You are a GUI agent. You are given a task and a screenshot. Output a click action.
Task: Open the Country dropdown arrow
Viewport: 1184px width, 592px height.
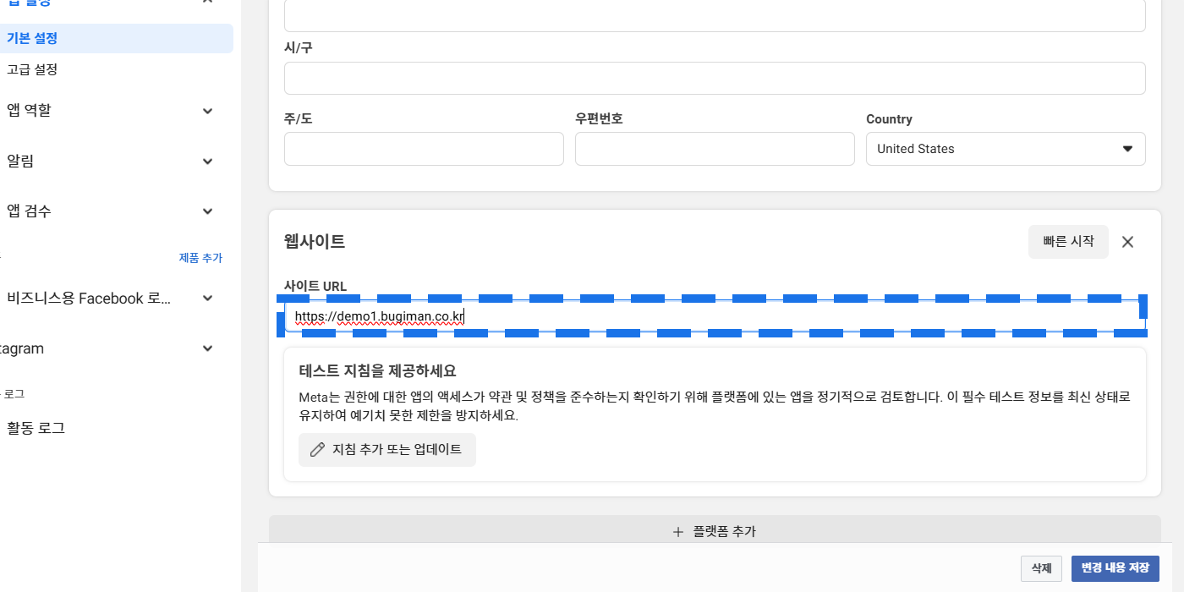click(1127, 149)
